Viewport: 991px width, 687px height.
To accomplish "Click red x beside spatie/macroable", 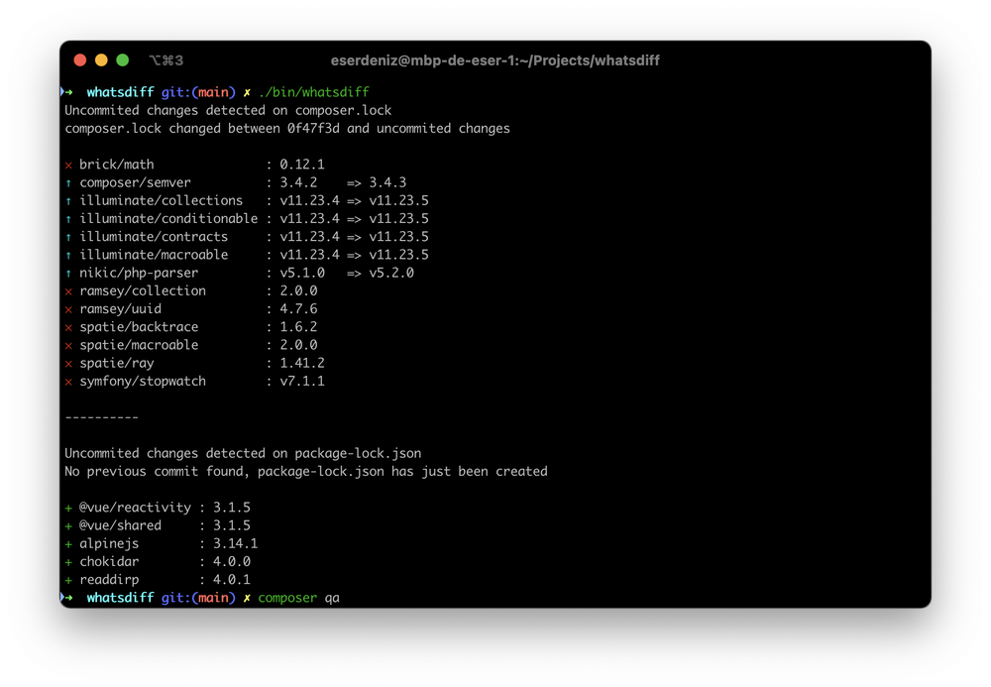I will coord(69,346).
